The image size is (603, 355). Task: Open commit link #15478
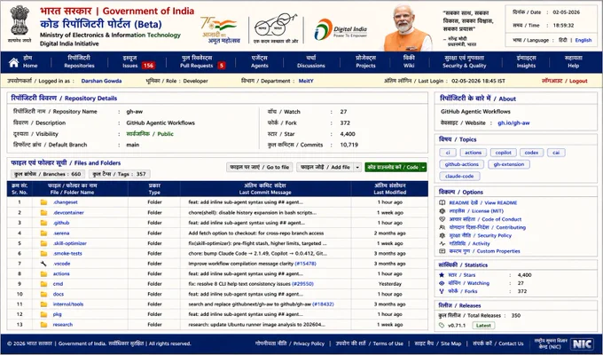pos(305,264)
